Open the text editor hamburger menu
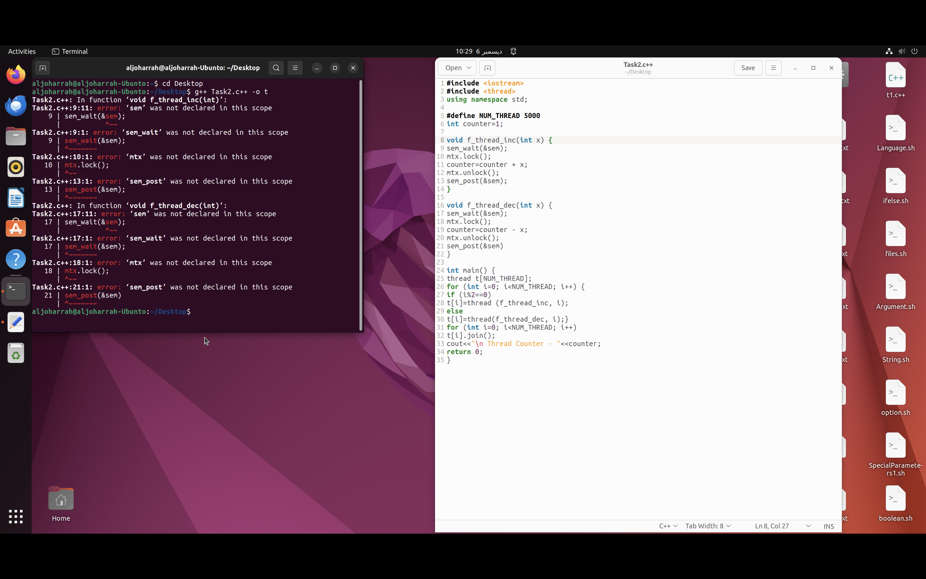Image resolution: width=926 pixels, height=579 pixels. [773, 68]
